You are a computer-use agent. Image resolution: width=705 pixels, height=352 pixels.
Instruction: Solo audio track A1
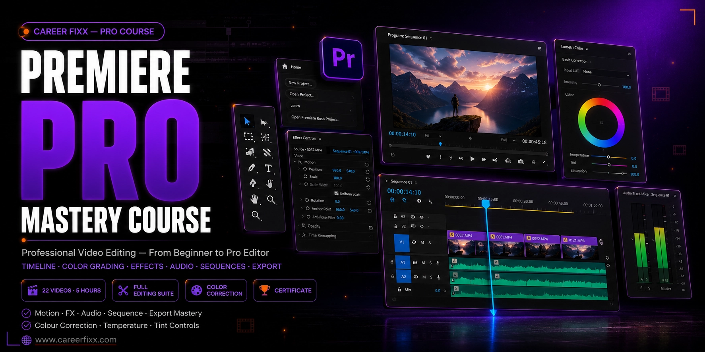430,263
